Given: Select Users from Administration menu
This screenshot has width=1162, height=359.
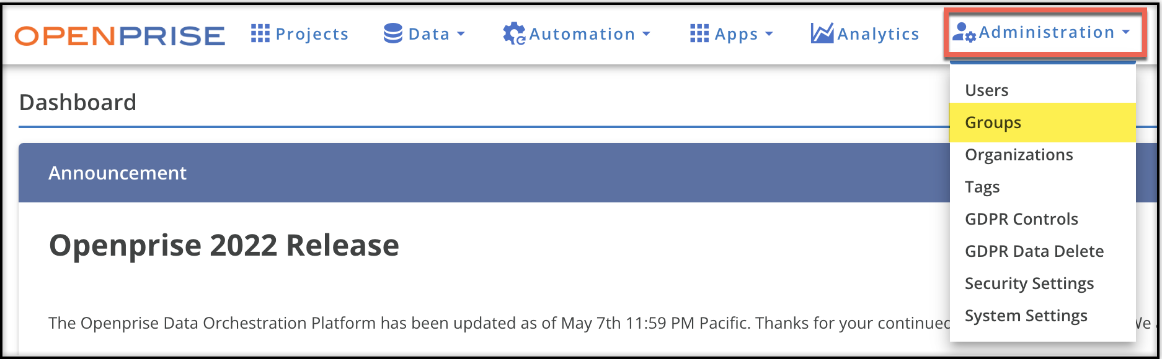Looking at the screenshot, I should 987,90.
